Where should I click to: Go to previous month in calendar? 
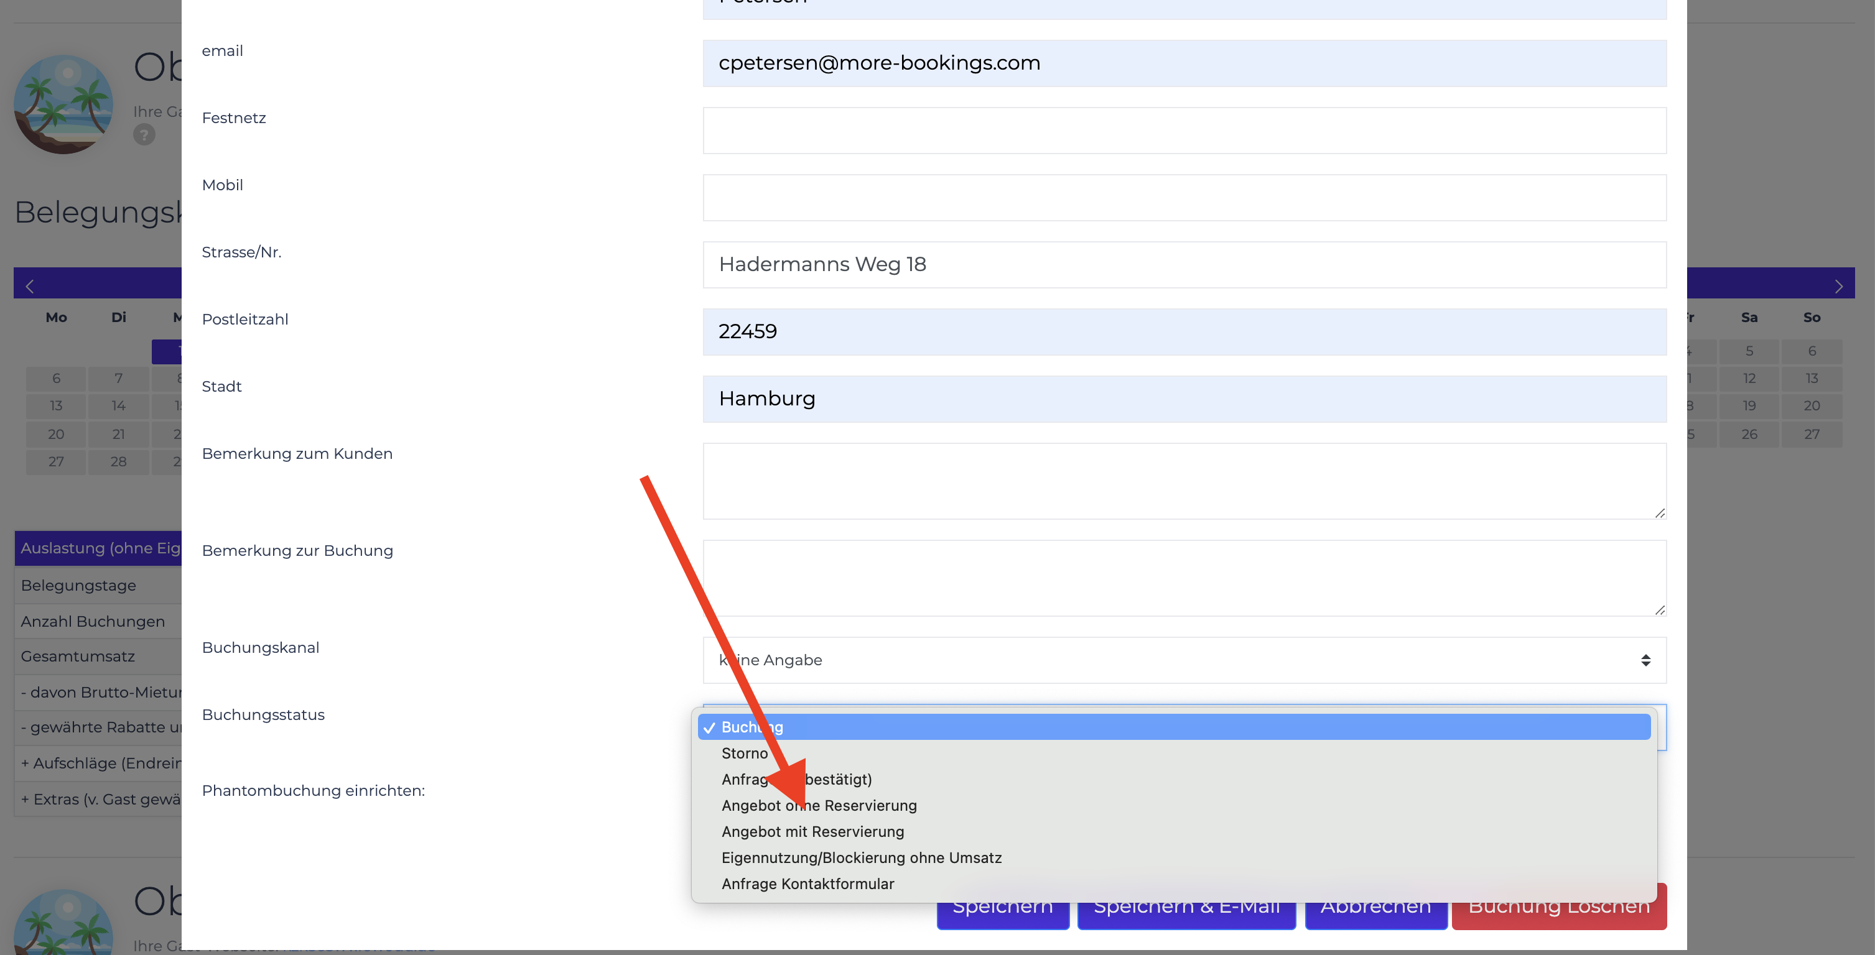[30, 287]
